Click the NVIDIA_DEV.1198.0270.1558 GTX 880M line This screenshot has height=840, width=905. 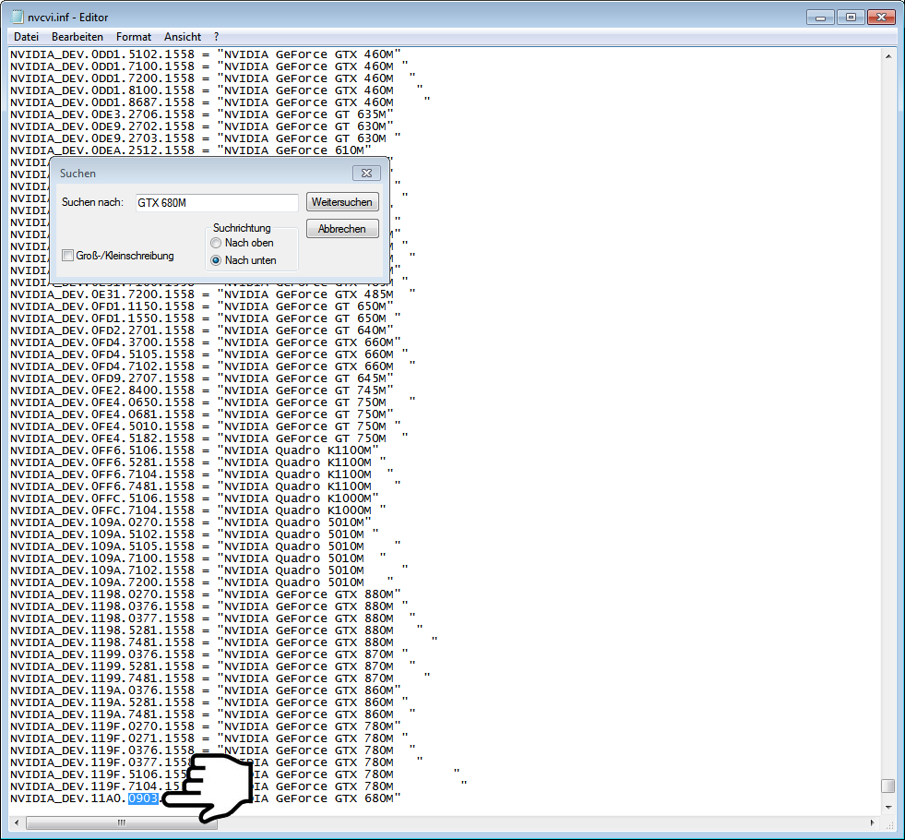206,594
